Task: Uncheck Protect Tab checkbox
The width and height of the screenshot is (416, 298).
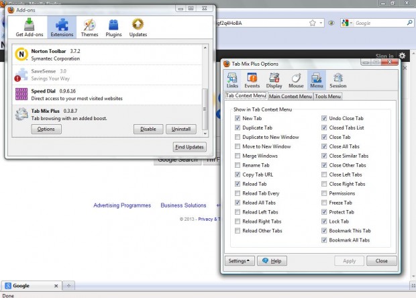Action: point(324,212)
